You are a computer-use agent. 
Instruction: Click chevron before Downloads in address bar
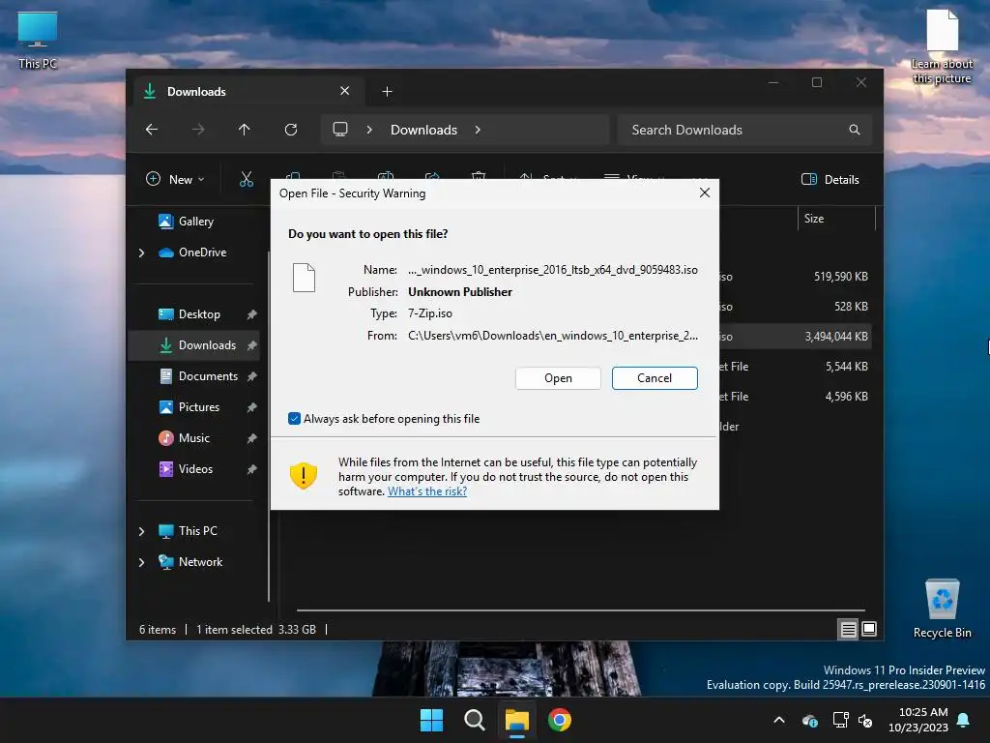pyautogui.click(x=369, y=130)
